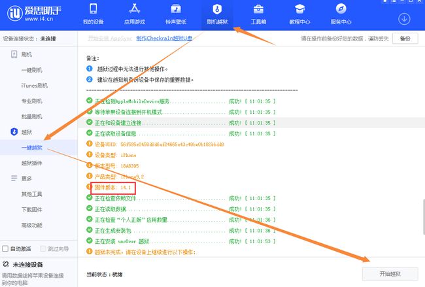Click the 固件版本: 14.1 log line

click(112, 188)
